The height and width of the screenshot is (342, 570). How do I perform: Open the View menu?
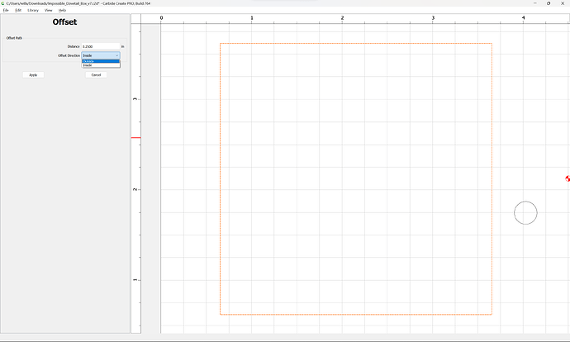click(x=49, y=10)
